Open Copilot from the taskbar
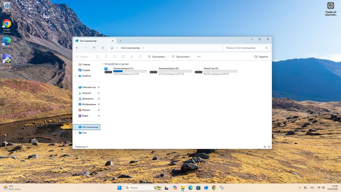This screenshot has height=192, width=341. click(175, 188)
